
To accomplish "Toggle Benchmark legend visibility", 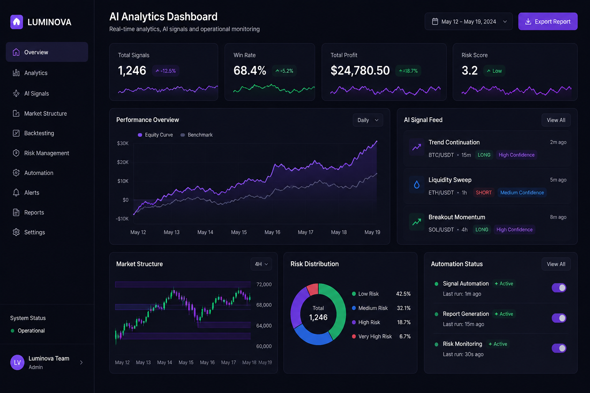I will click(196, 135).
